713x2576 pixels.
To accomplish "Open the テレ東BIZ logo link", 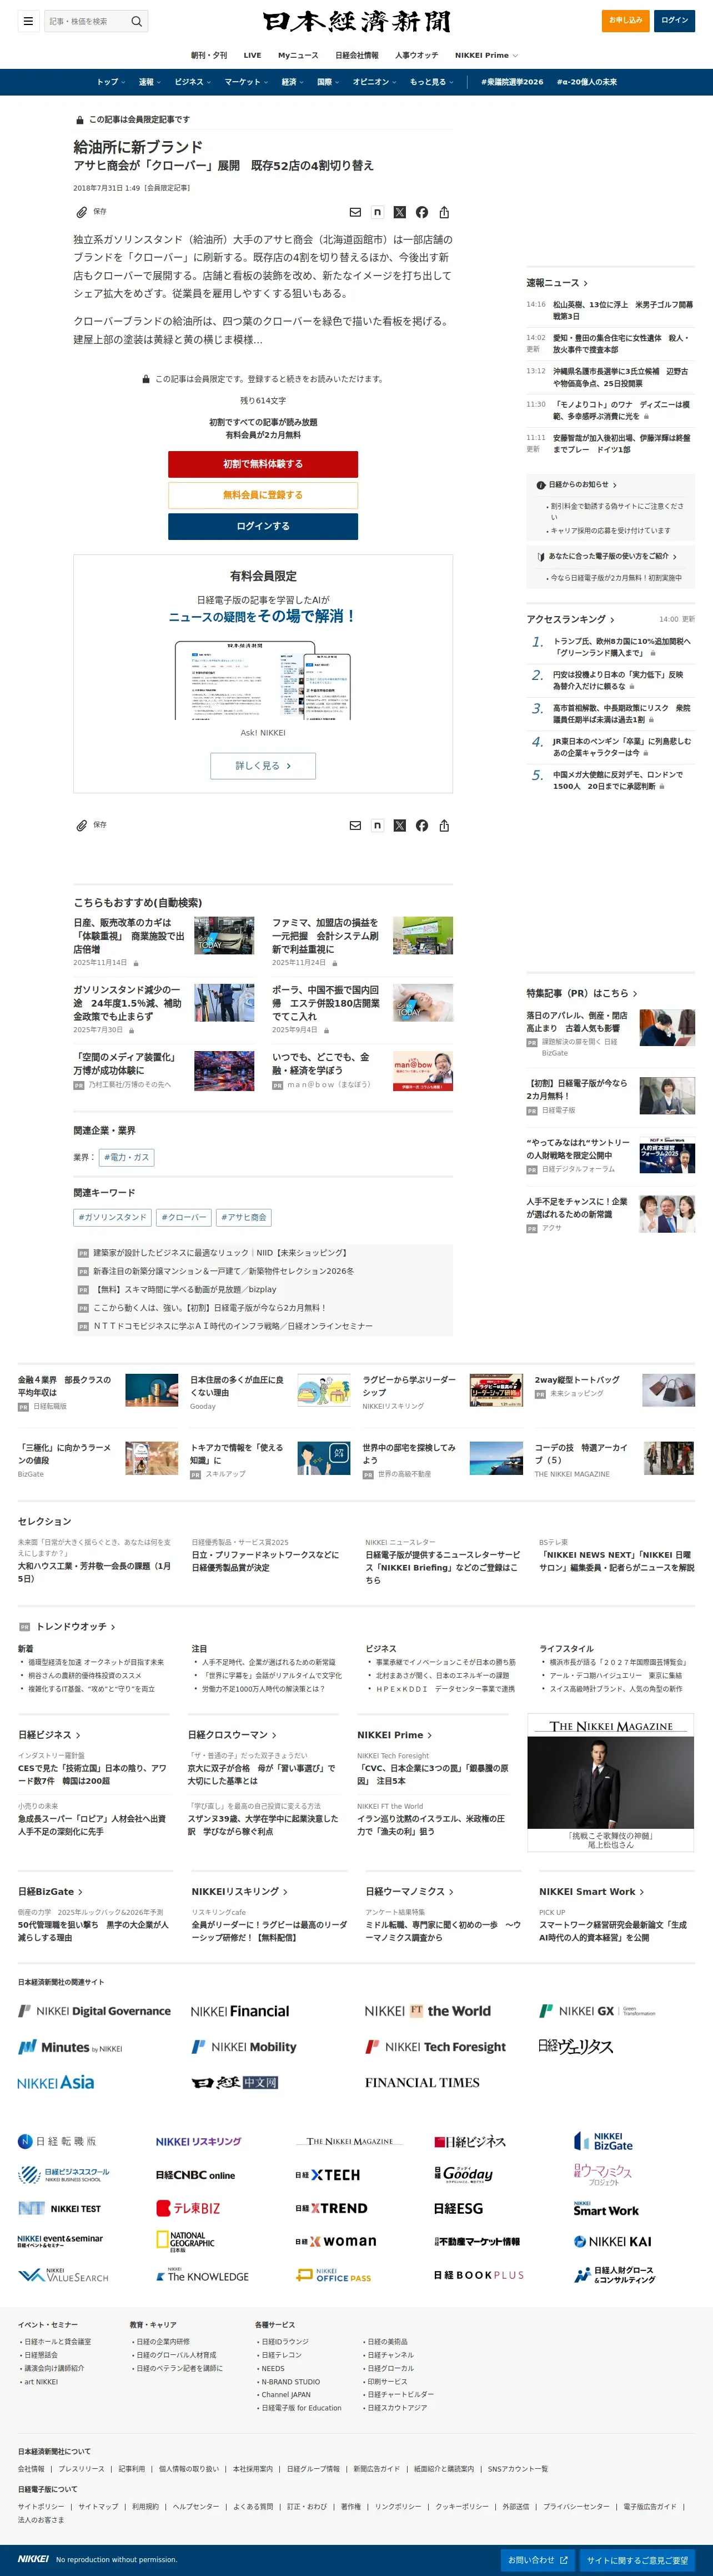I will [x=188, y=2208].
